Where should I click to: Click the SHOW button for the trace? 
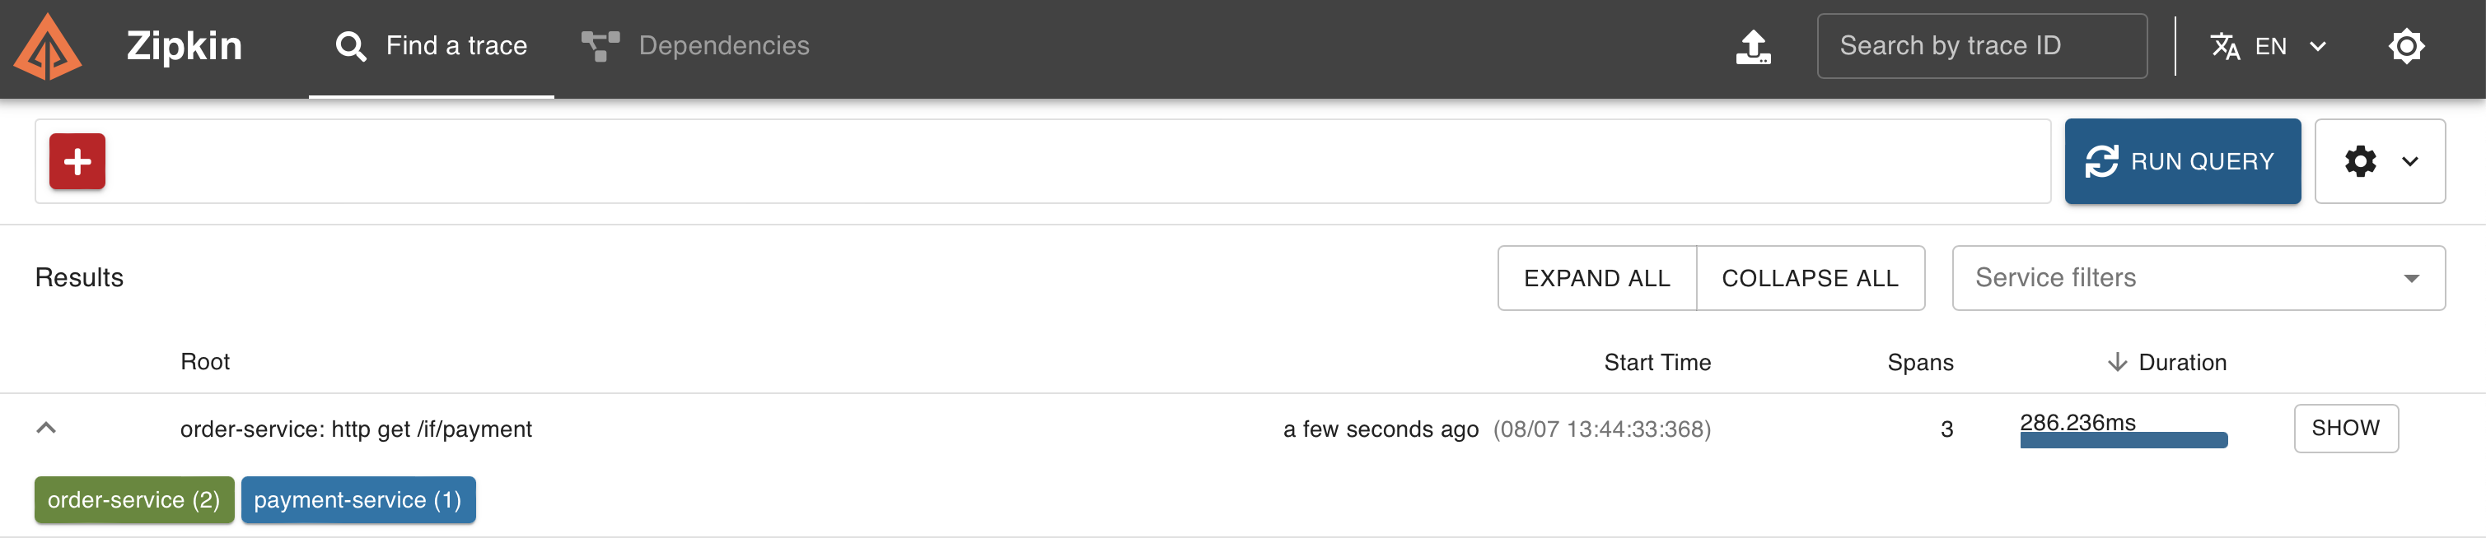(2345, 428)
